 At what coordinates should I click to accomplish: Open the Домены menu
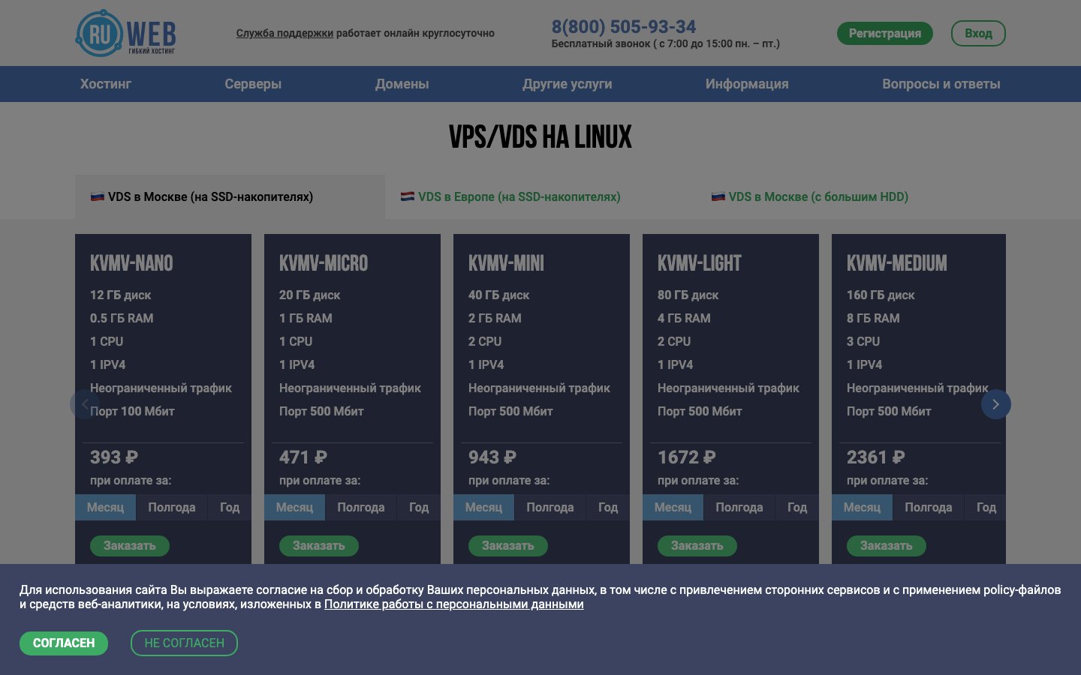click(x=402, y=84)
